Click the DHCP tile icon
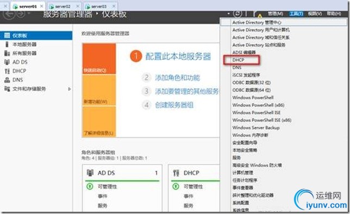 (x=176, y=173)
